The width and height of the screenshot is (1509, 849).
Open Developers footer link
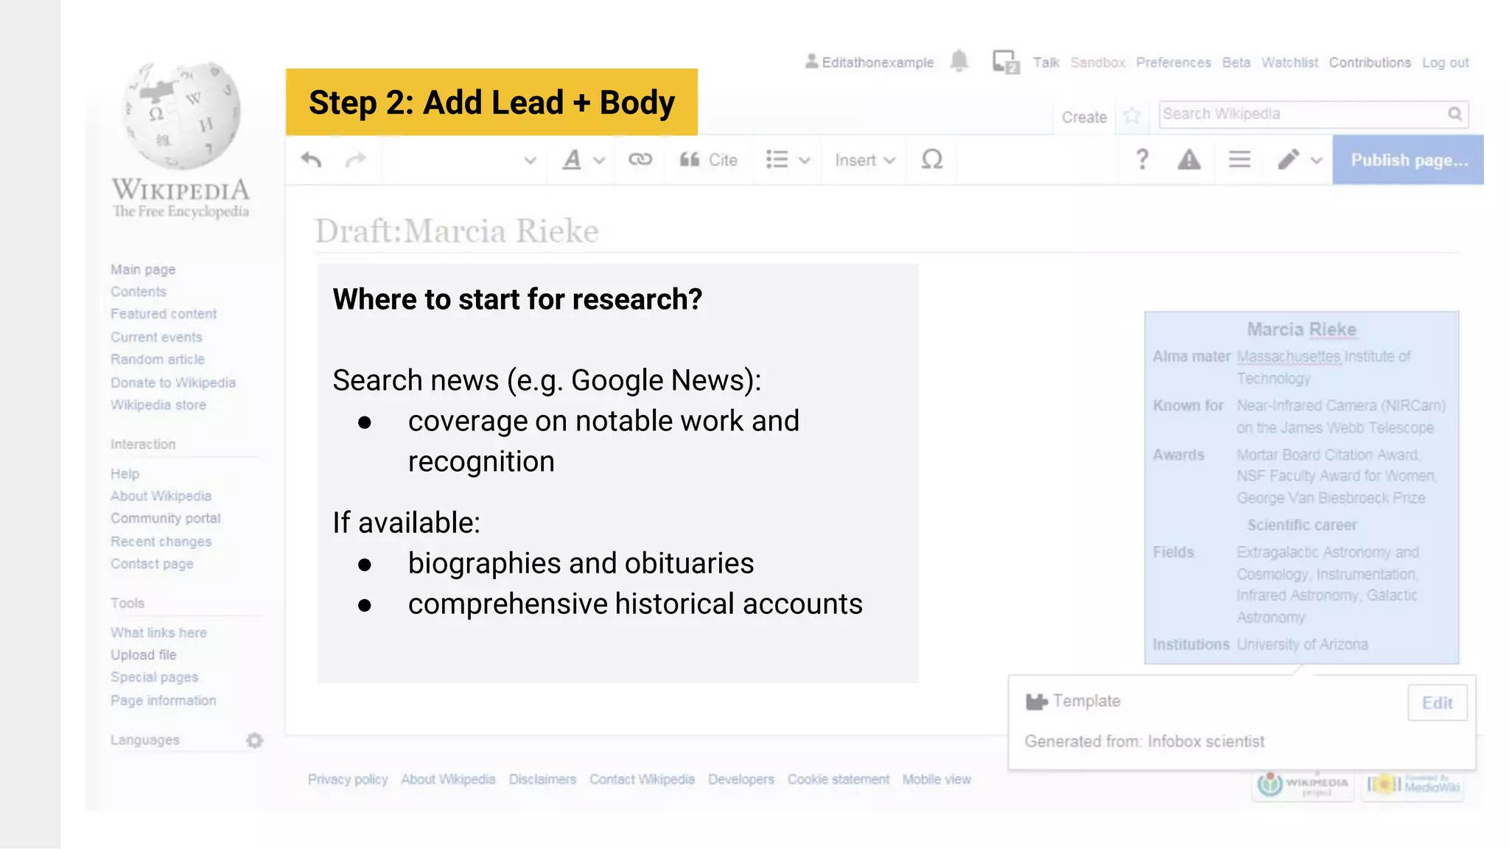(741, 780)
